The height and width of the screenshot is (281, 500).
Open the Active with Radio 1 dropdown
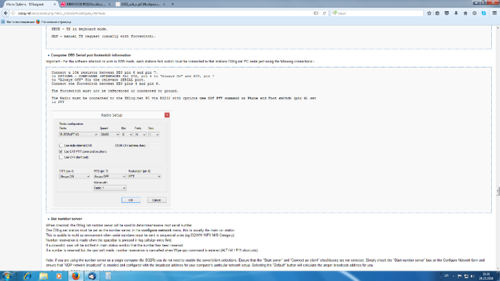pos(110,188)
